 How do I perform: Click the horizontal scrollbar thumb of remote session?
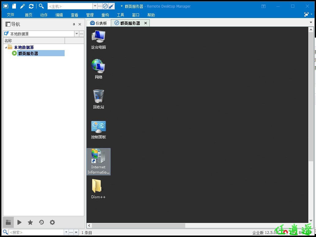(x=138, y=225)
